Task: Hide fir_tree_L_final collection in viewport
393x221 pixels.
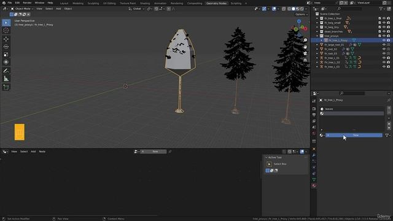Action: [x=384, y=18]
